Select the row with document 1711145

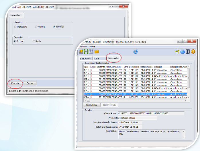click(x=135, y=88)
